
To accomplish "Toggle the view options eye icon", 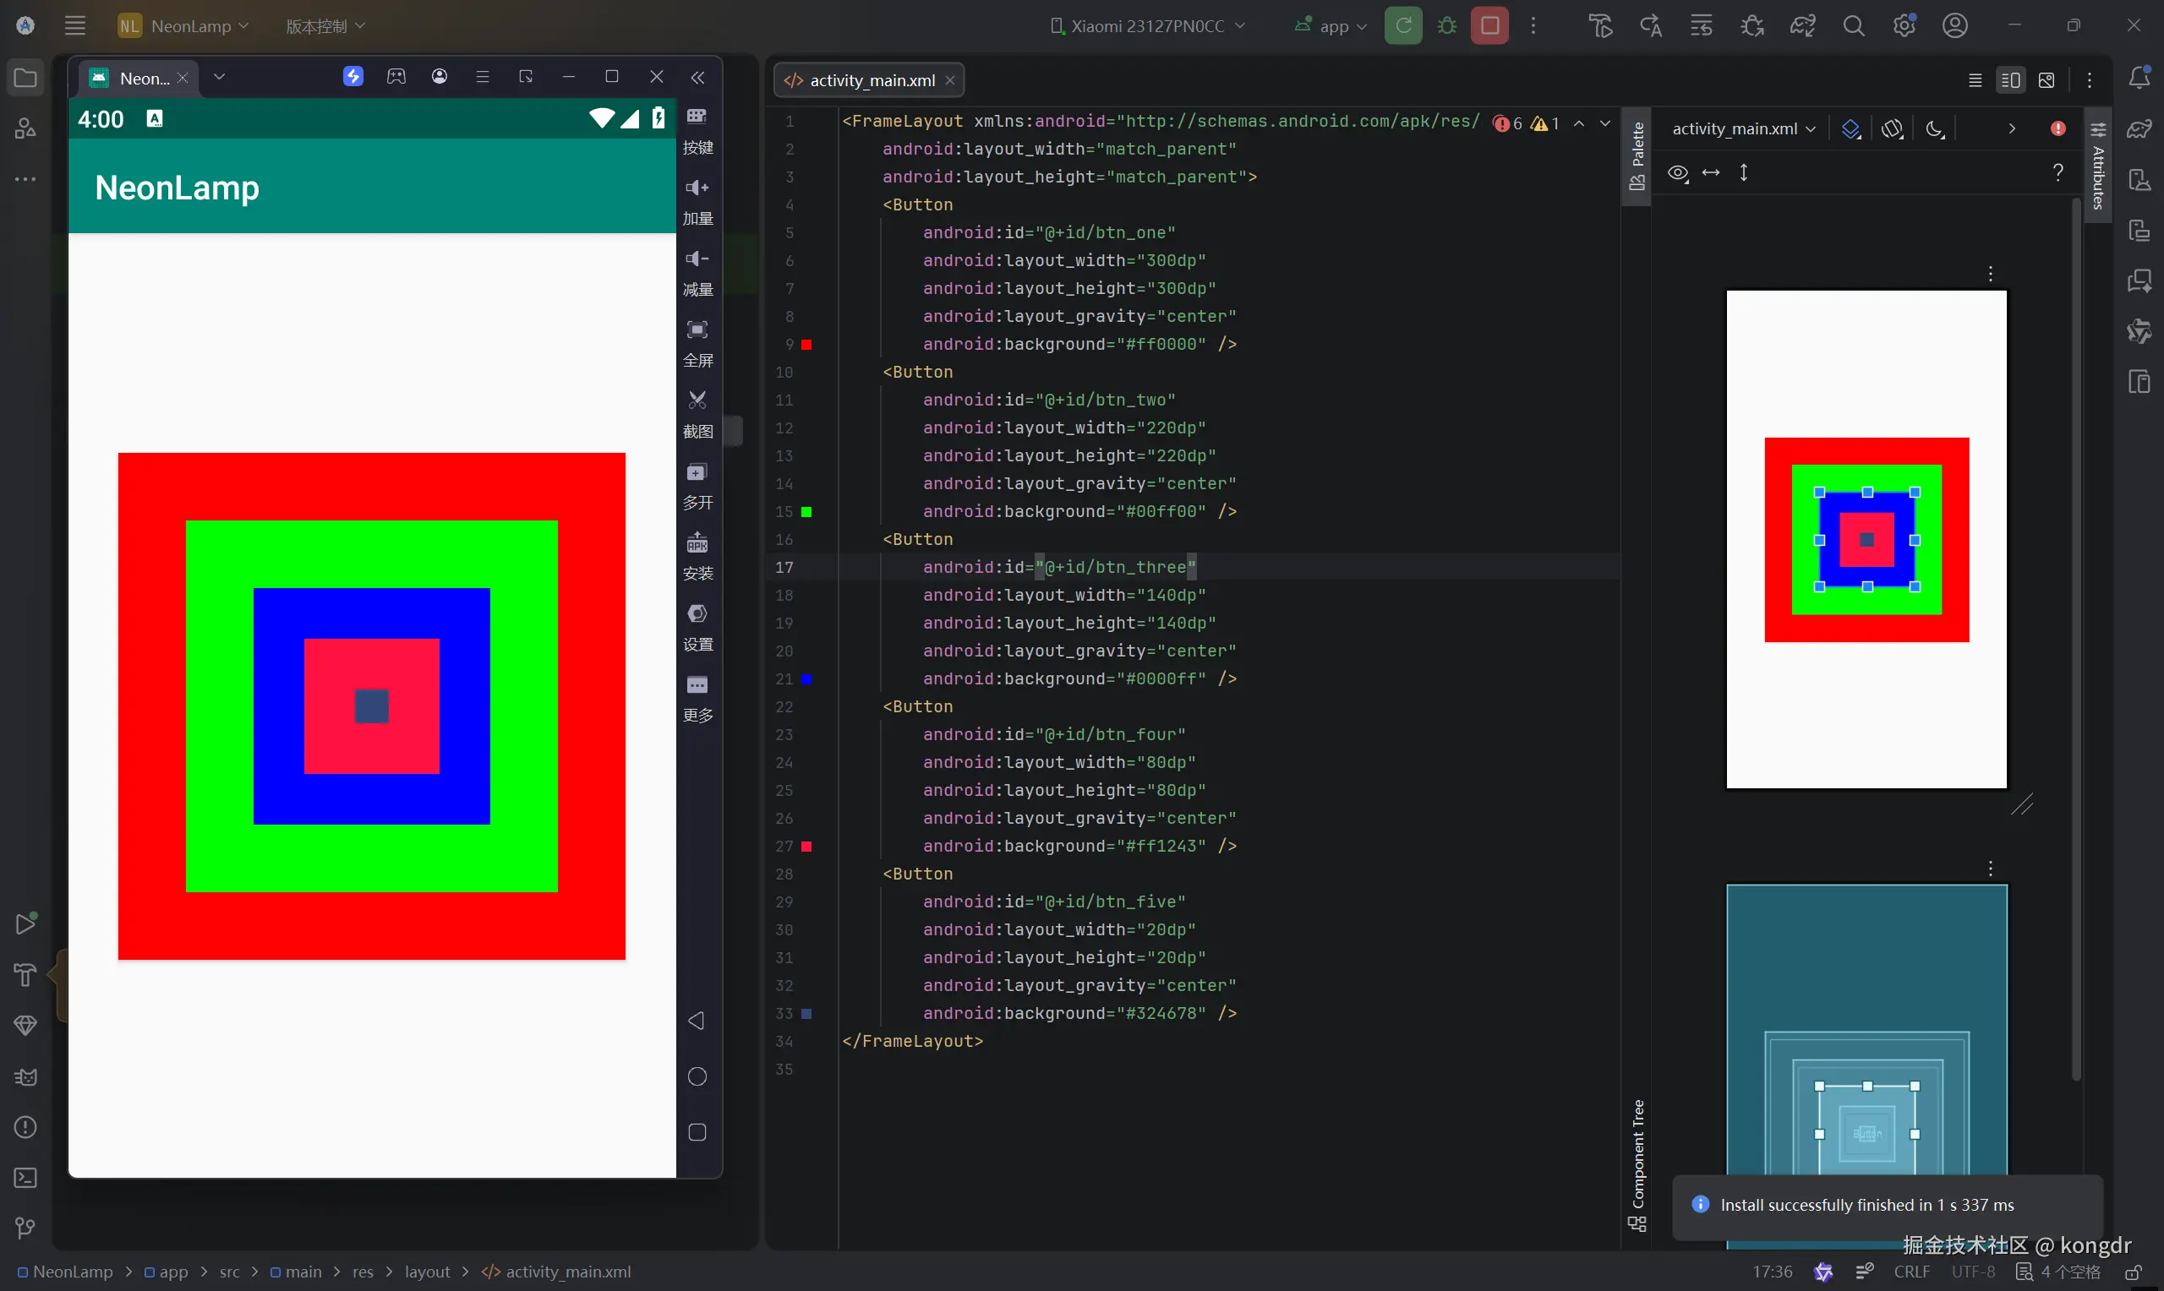I will tap(1678, 173).
